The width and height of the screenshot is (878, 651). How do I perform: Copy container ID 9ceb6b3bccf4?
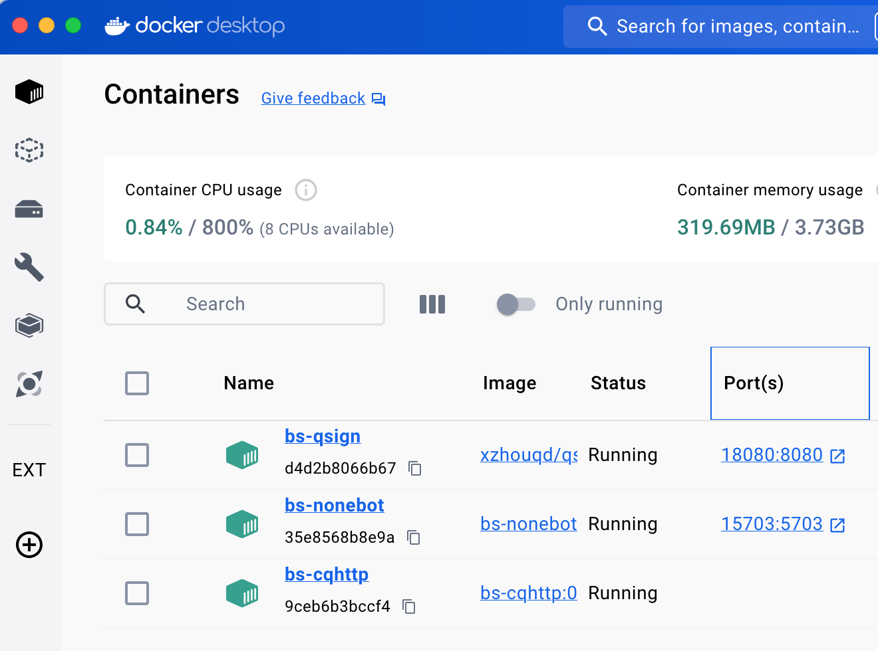pos(409,606)
